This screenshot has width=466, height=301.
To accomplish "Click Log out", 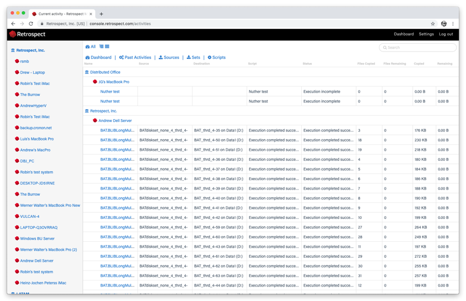I will click(x=446, y=34).
